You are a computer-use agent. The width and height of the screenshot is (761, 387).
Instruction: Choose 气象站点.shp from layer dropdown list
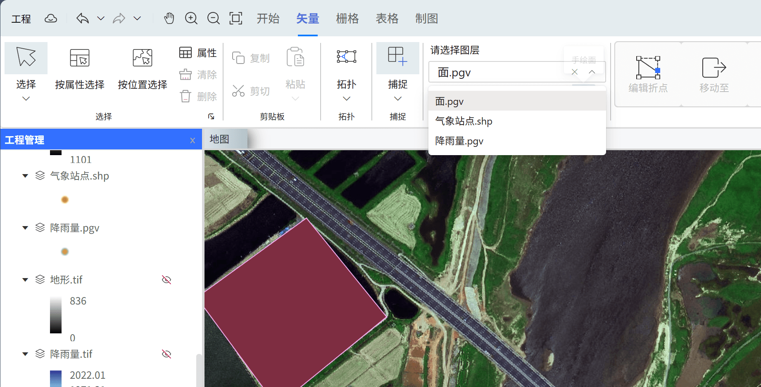[464, 121]
